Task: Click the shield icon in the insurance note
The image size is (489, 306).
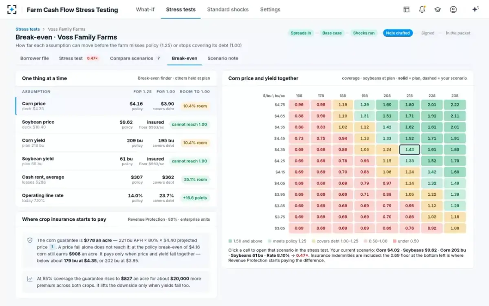Action: coord(30,240)
